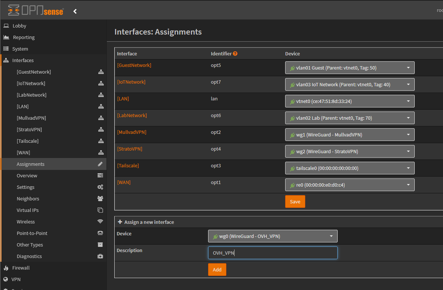
Task: Open the WAN re0 device dropdown
Action: (350, 185)
